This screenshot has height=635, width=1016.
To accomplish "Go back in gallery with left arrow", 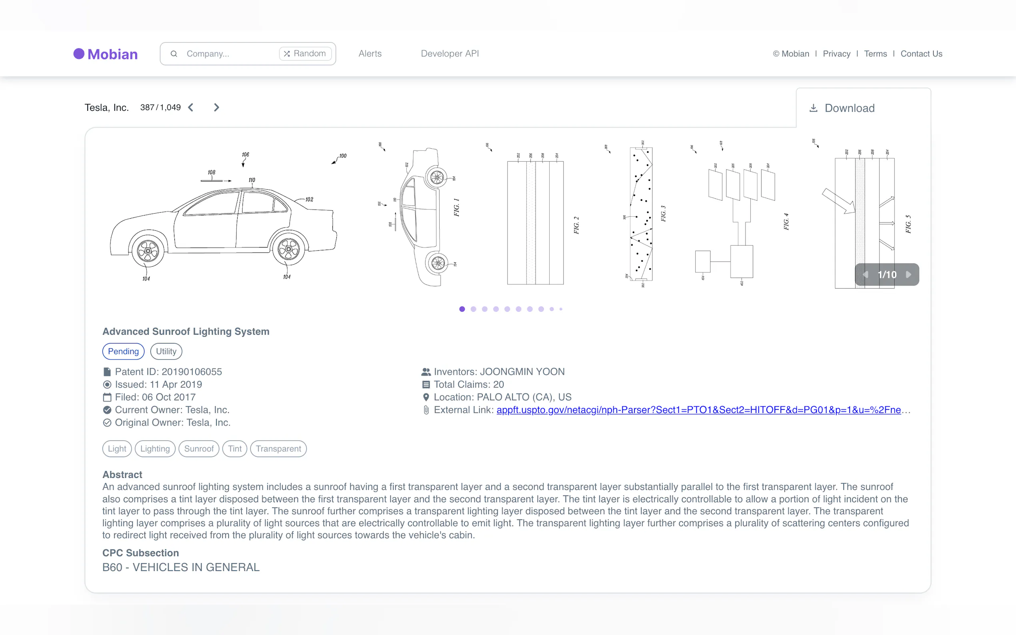I will pyautogui.click(x=866, y=275).
